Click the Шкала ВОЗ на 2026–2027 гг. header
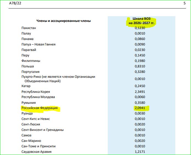The width and height of the screenshot is (191, 155). pos(142,21)
